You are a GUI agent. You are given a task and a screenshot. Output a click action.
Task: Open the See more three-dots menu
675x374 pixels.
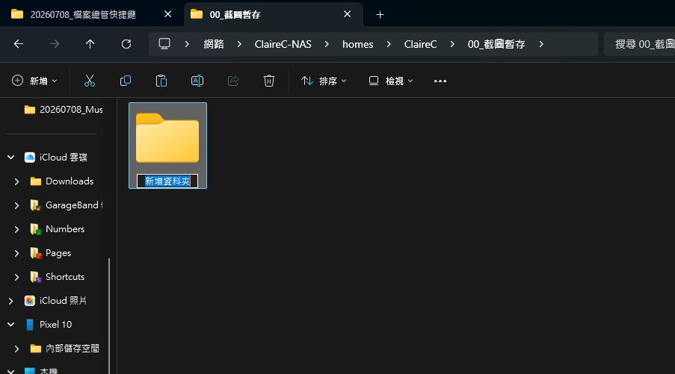click(x=440, y=81)
